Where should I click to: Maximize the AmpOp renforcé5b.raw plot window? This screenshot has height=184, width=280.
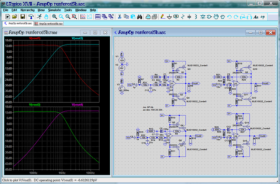point(95,32)
